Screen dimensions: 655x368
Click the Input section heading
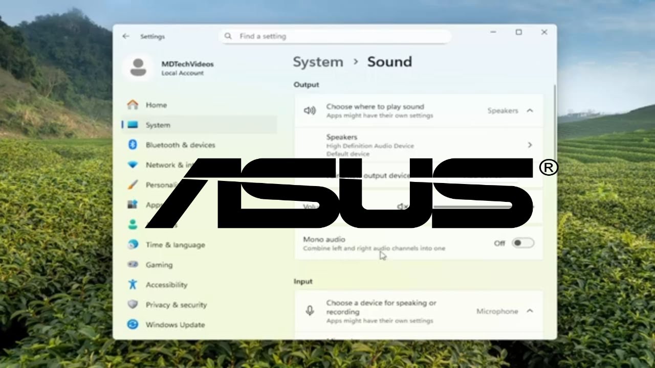(x=303, y=281)
